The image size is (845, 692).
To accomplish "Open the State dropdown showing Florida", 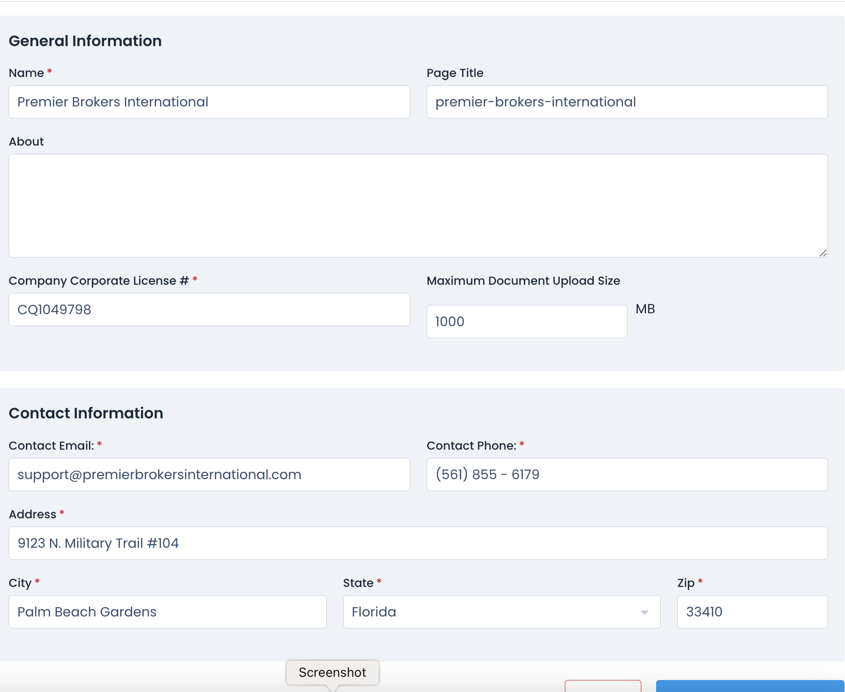I will click(x=502, y=612).
